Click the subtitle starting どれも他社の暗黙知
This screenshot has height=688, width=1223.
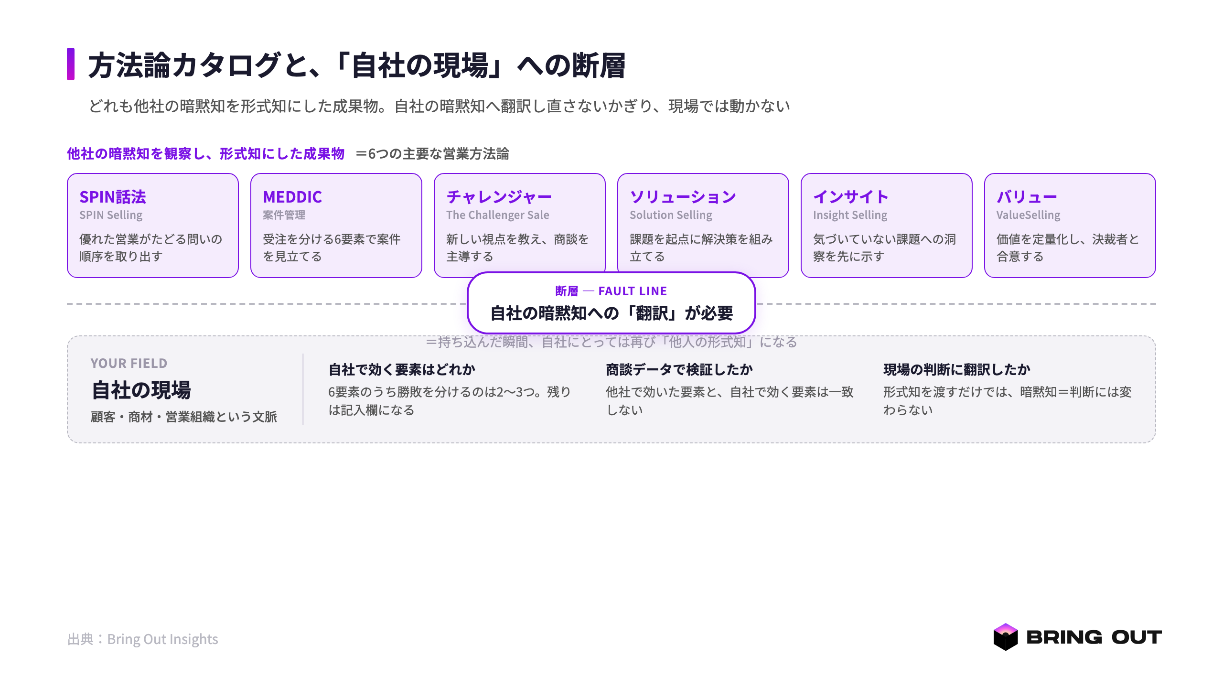439,106
